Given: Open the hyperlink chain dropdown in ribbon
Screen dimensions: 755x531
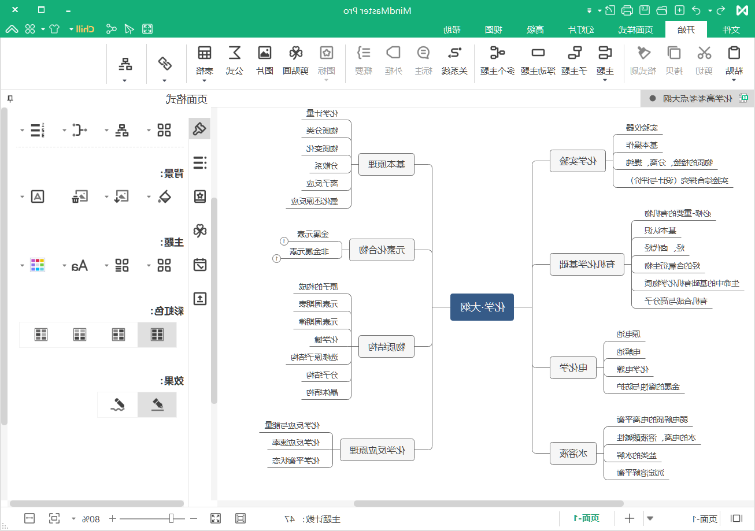Looking at the screenshot, I should coord(165,80).
